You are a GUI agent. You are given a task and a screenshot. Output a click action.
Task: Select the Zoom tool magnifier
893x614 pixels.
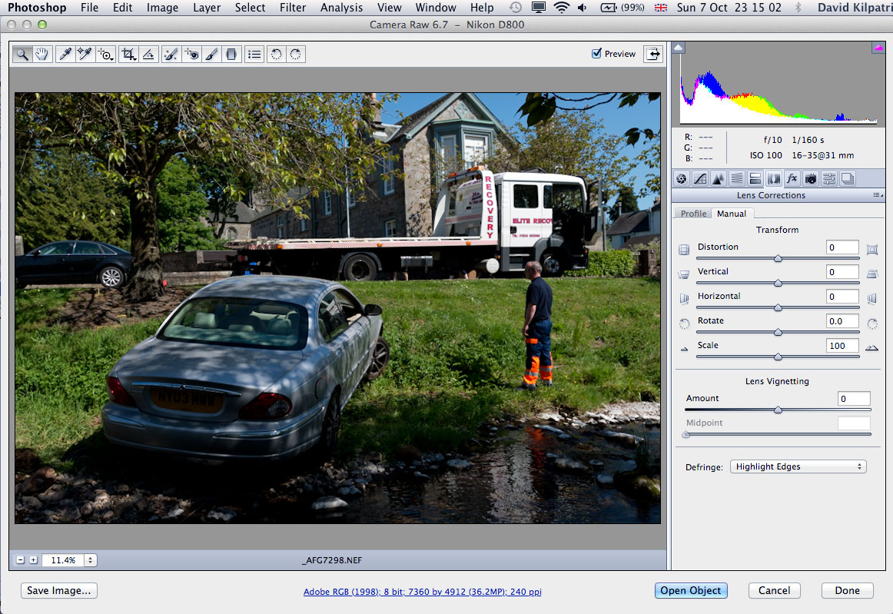[x=22, y=54]
